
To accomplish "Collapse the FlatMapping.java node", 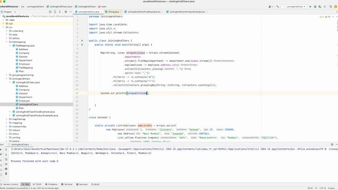I will coord(10,46).
